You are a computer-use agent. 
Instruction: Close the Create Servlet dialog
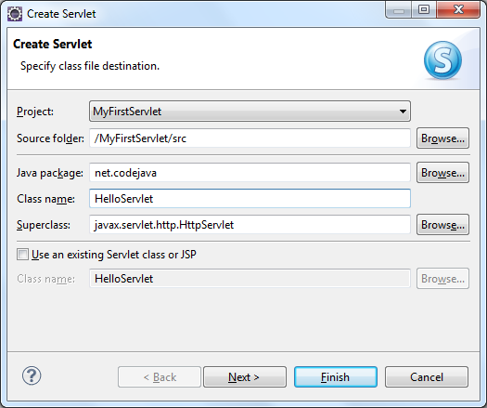pyautogui.click(x=458, y=10)
